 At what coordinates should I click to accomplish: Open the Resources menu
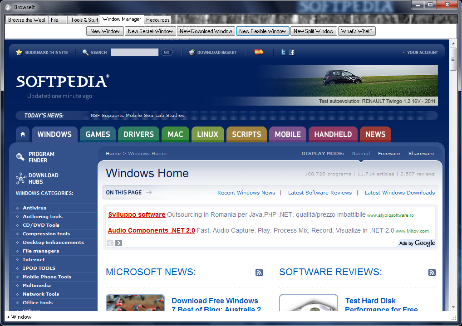(157, 20)
